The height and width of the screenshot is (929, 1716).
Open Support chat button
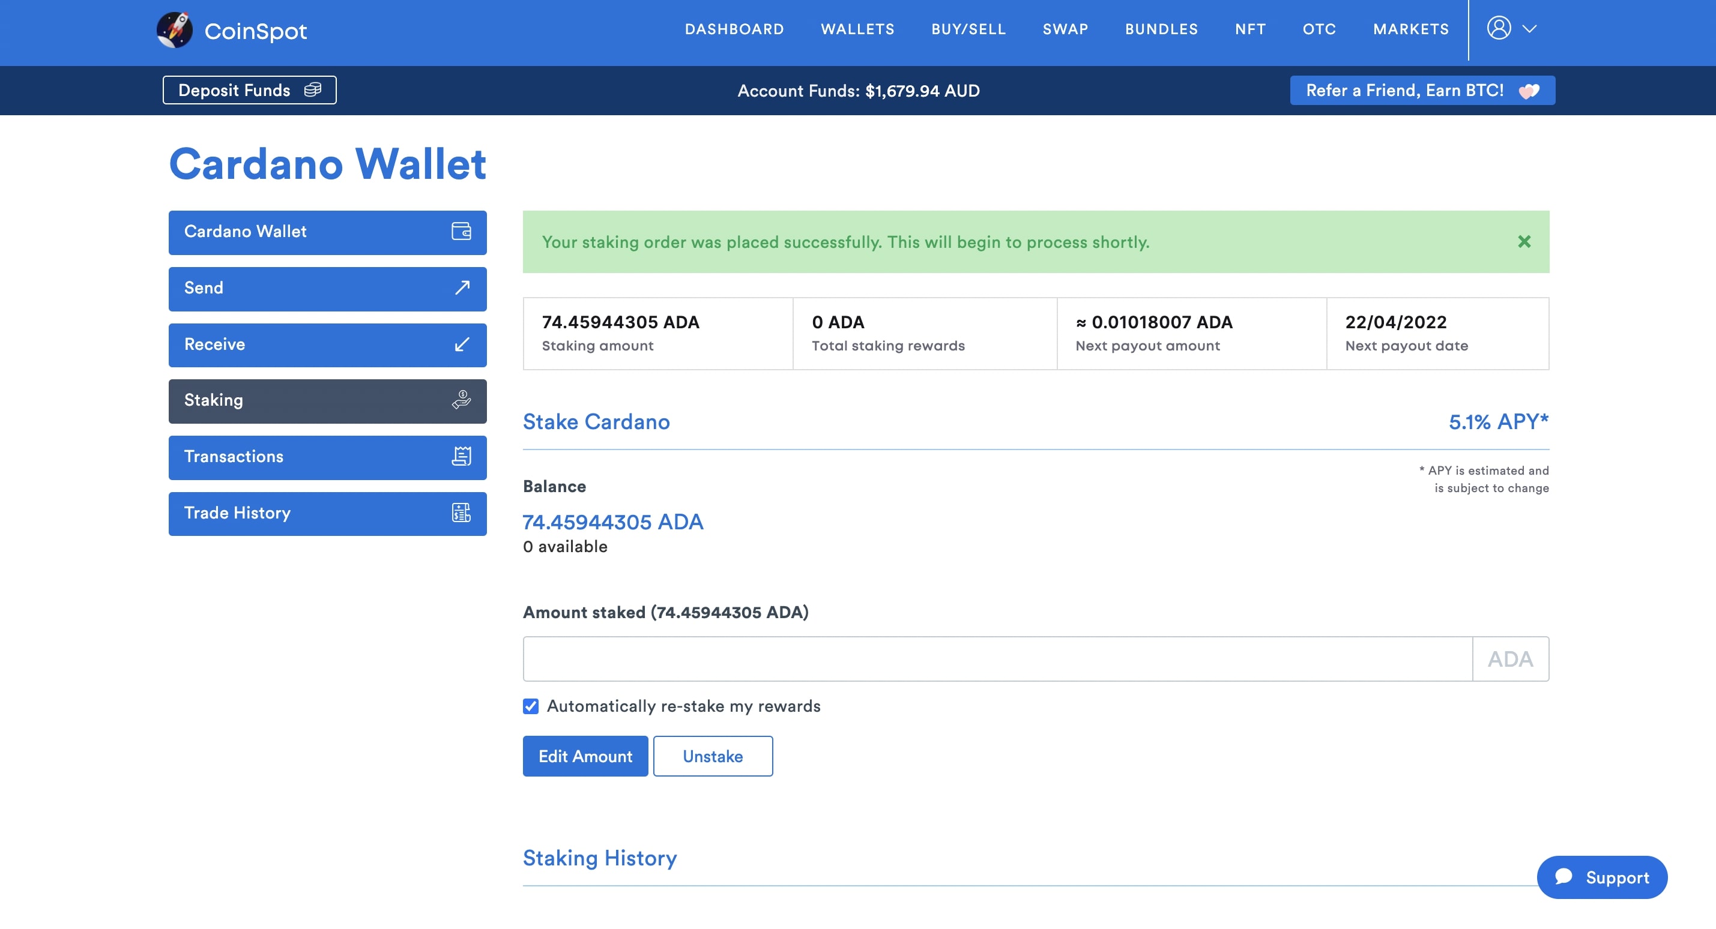tap(1602, 877)
